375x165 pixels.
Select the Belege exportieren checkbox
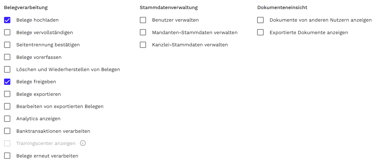[x=7, y=94]
